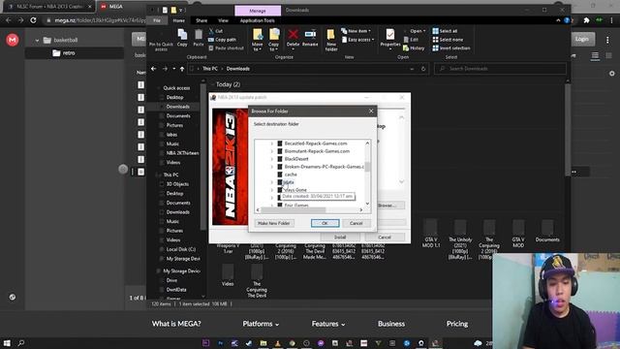
Task: Open the Pricing link on MEGA
Action: [x=457, y=324]
